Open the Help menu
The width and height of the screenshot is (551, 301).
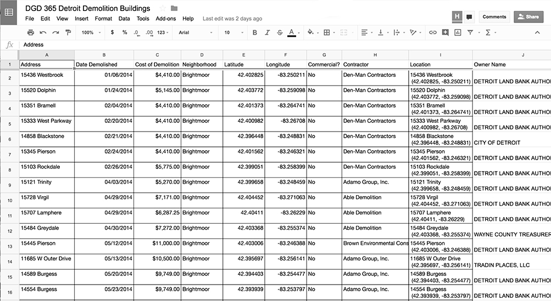188,19
